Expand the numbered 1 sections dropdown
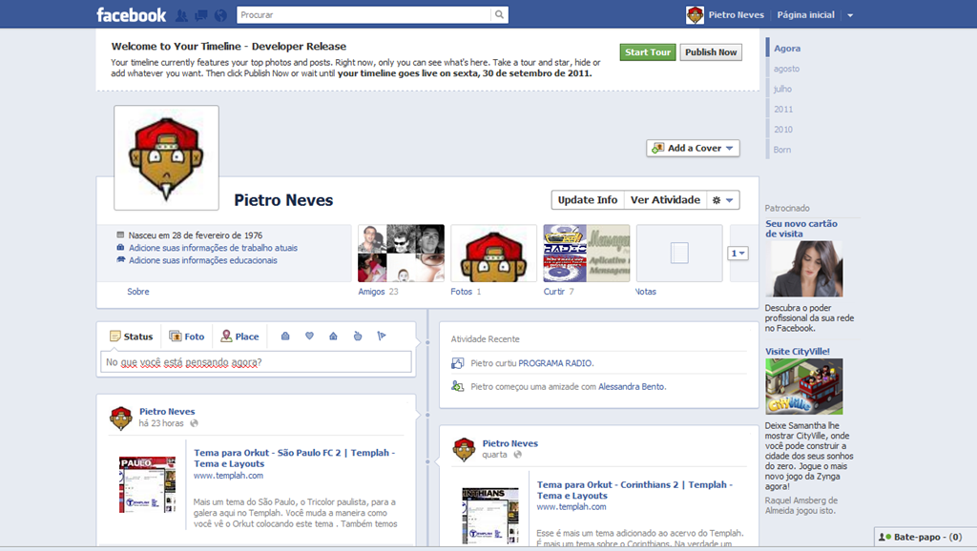The image size is (977, 551). pos(738,254)
